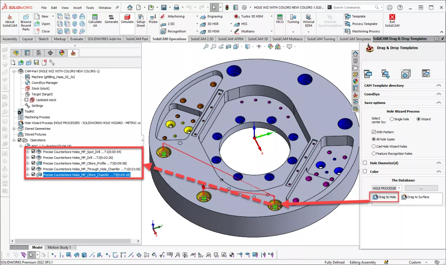Click the Print icon in the title toolbar
Image resolution: width=446 pixels, height=265 pixels.
click(177, 7)
